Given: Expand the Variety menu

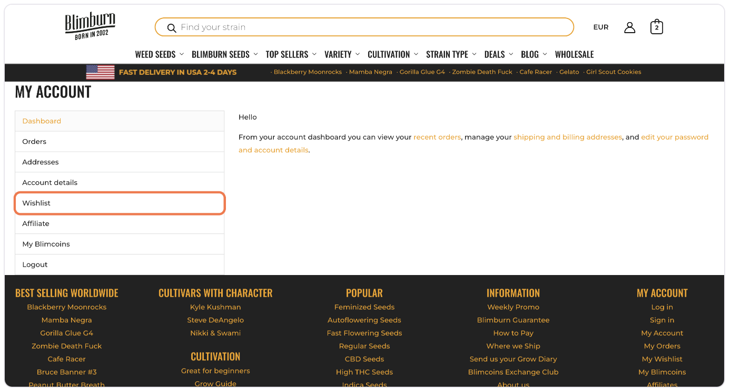Looking at the screenshot, I should tap(342, 54).
